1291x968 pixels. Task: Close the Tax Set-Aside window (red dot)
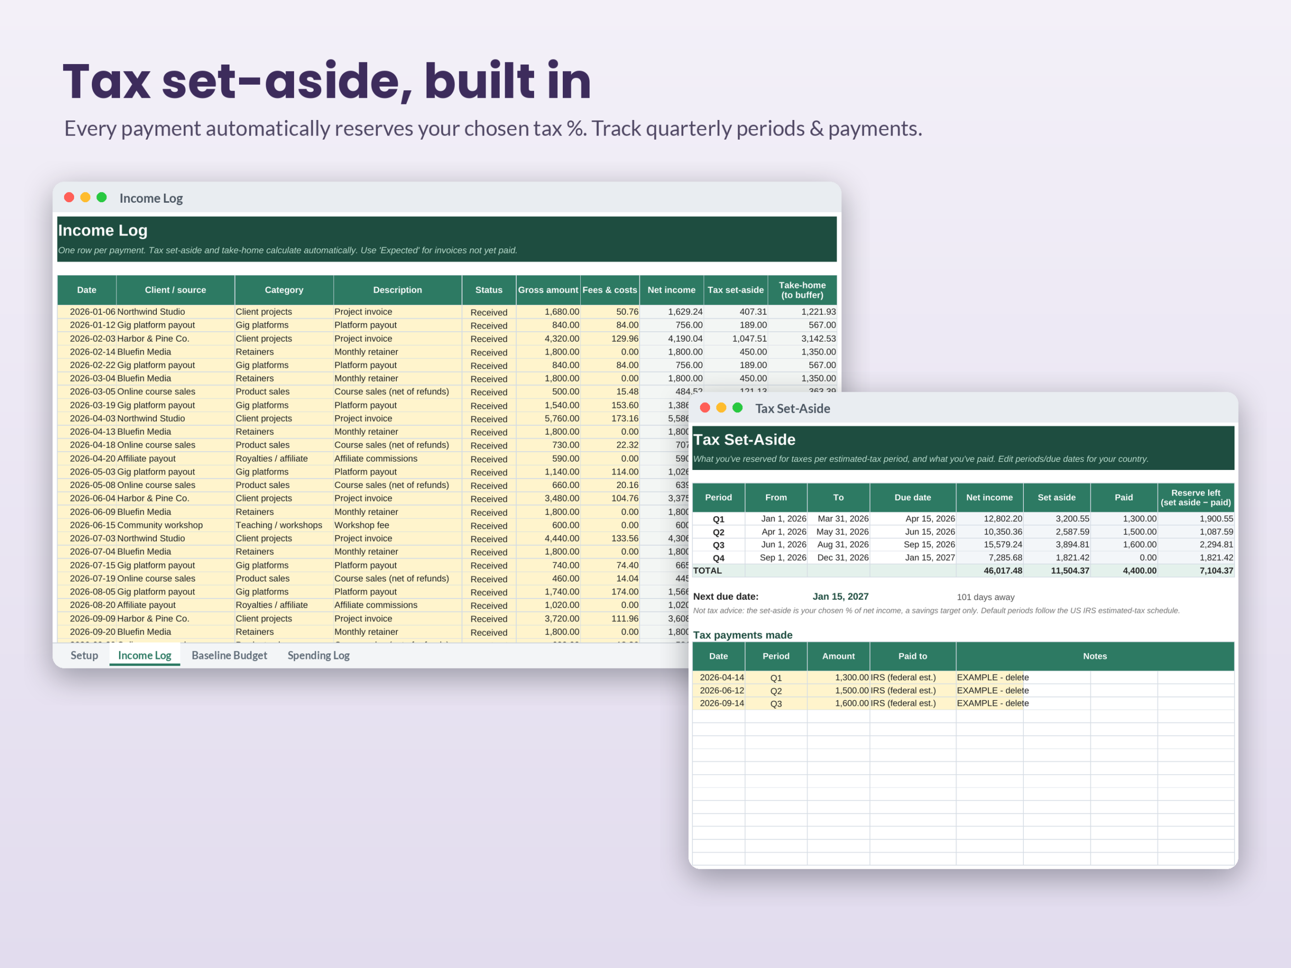click(705, 407)
